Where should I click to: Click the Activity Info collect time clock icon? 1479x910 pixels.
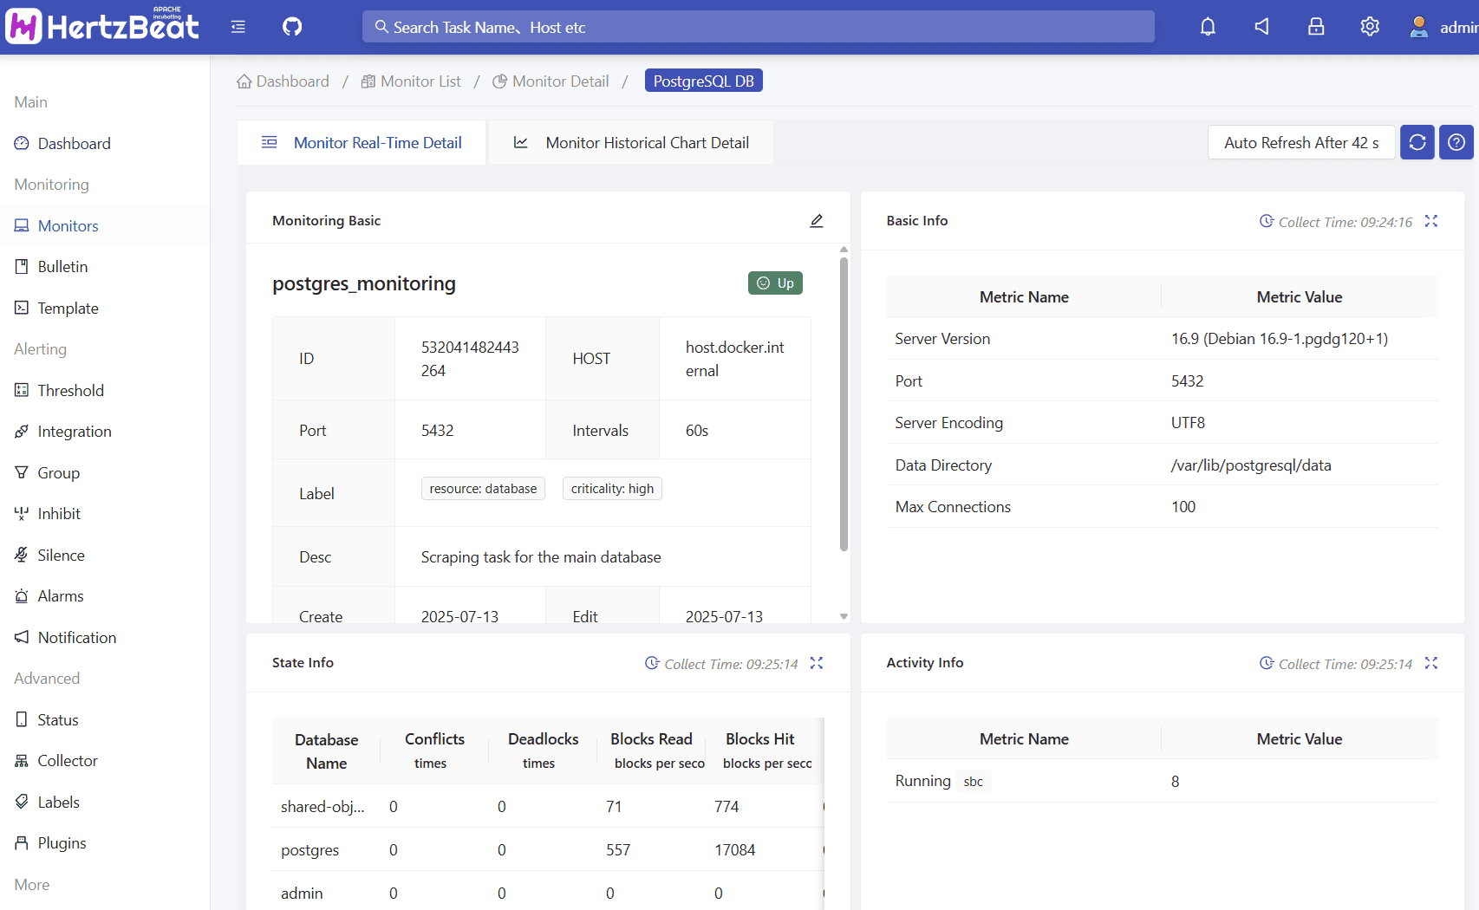[x=1267, y=663]
